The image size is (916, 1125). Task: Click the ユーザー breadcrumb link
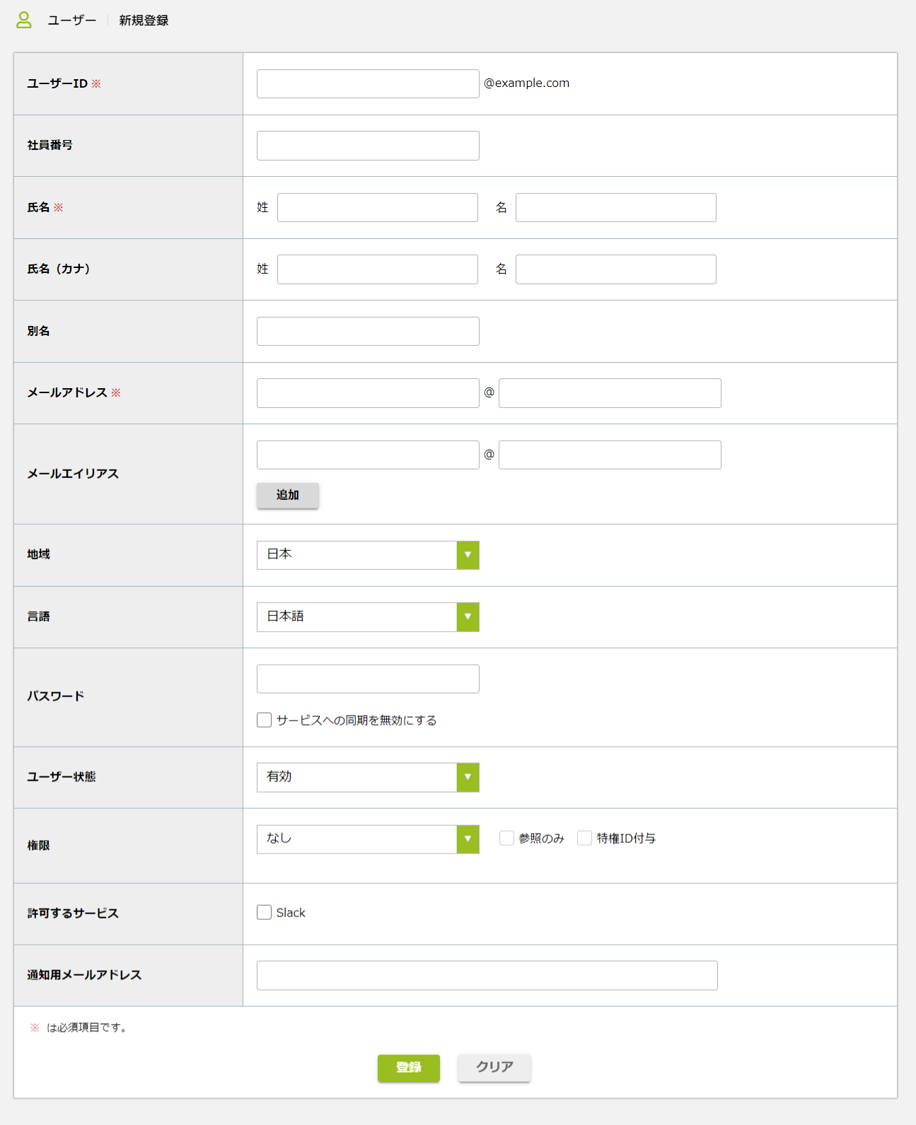(x=71, y=21)
